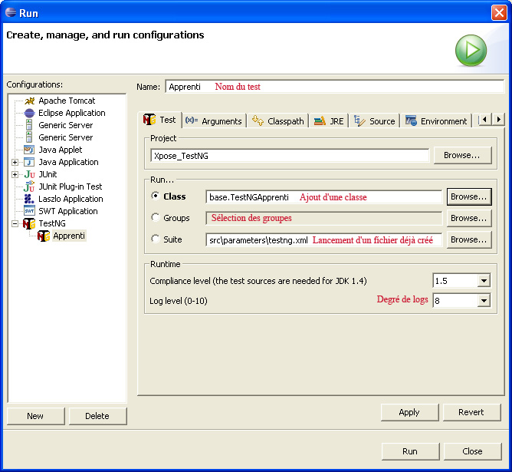This screenshot has width=512, height=472.
Task: Select the SWT Application icon
Action: (29, 211)
